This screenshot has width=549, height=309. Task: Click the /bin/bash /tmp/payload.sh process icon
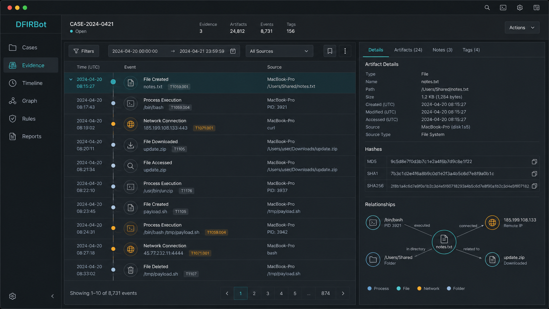(x=130, y=228)
